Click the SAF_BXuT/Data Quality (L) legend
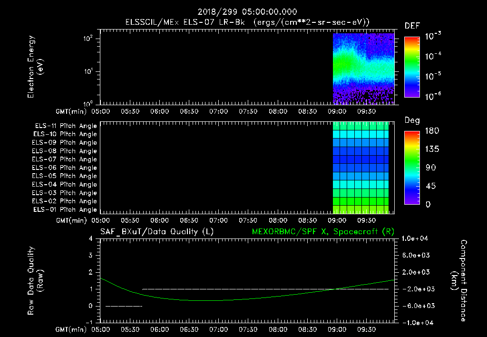This screenshot has height=337, width=487. tap(157, 232)
